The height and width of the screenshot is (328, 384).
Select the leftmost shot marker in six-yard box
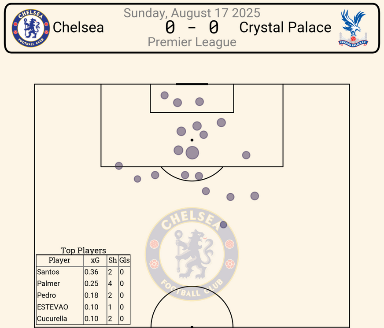[x=165, y=95]
